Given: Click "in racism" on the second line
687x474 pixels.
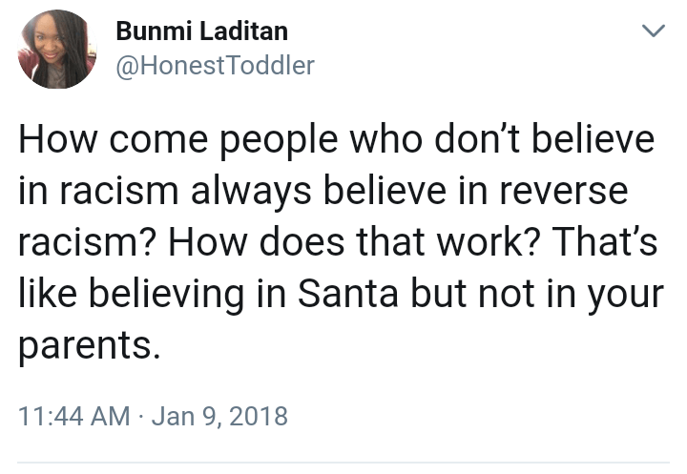Looking at the screenshot, I should (x=84, y=192).
